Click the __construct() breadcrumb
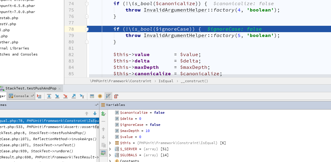The width and height of the screenshot is (331, 162). (194, 81)
